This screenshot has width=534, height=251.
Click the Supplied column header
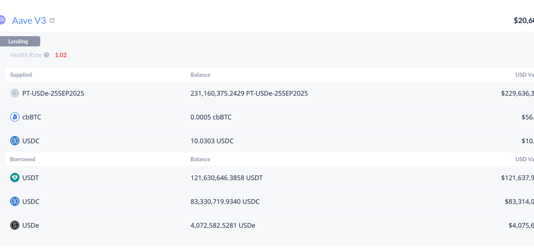click(21, 75)
